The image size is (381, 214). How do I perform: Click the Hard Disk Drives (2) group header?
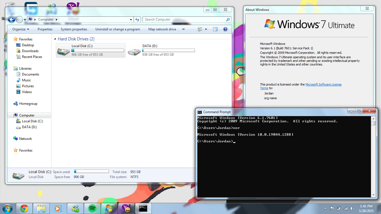click(76, 39)
